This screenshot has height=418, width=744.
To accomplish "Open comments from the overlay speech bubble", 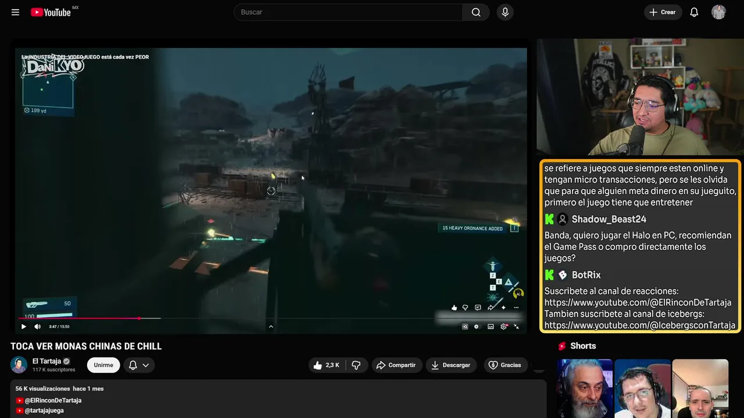I will pos(478,308).
